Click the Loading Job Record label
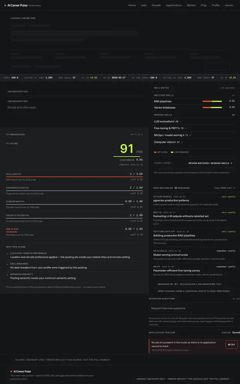Image resolution: width=240 pixels, height=384 pixels. pos(23,18)
